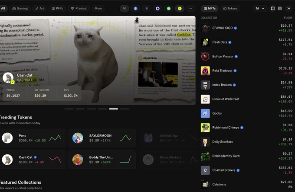Switch to the PFPs category
The height and width of the screenshot is (192, 295).
tap(57, 9)
